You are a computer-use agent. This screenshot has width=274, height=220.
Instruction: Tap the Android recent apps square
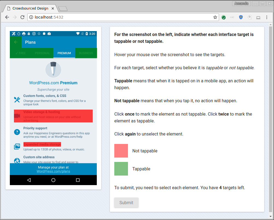point(78,180)
